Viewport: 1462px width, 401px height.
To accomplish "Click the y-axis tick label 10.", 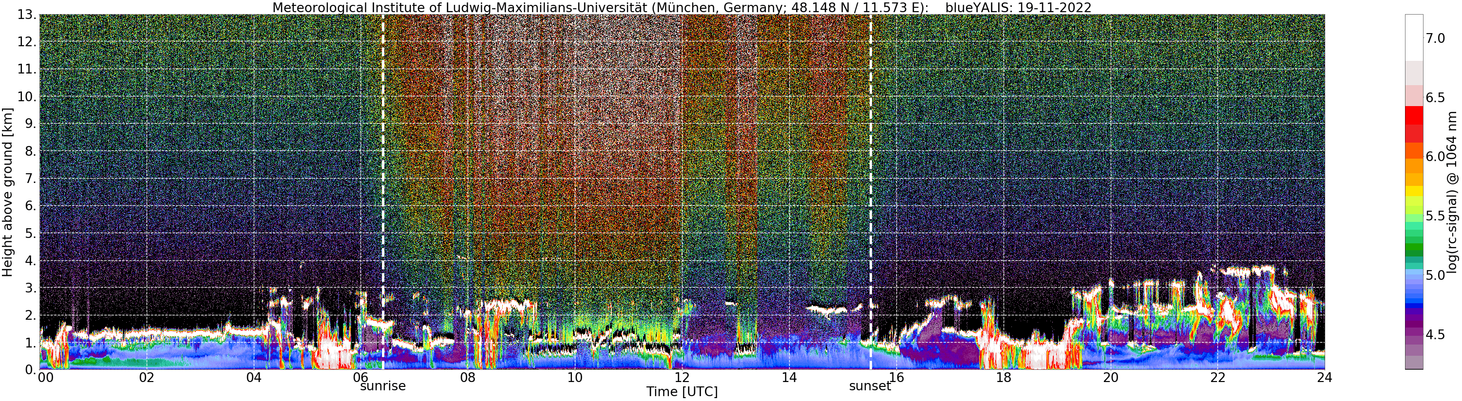I will tap(27, 96).
